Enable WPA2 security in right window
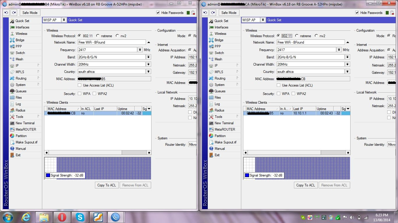The image size is (398, 223). [x=293, y=94]
